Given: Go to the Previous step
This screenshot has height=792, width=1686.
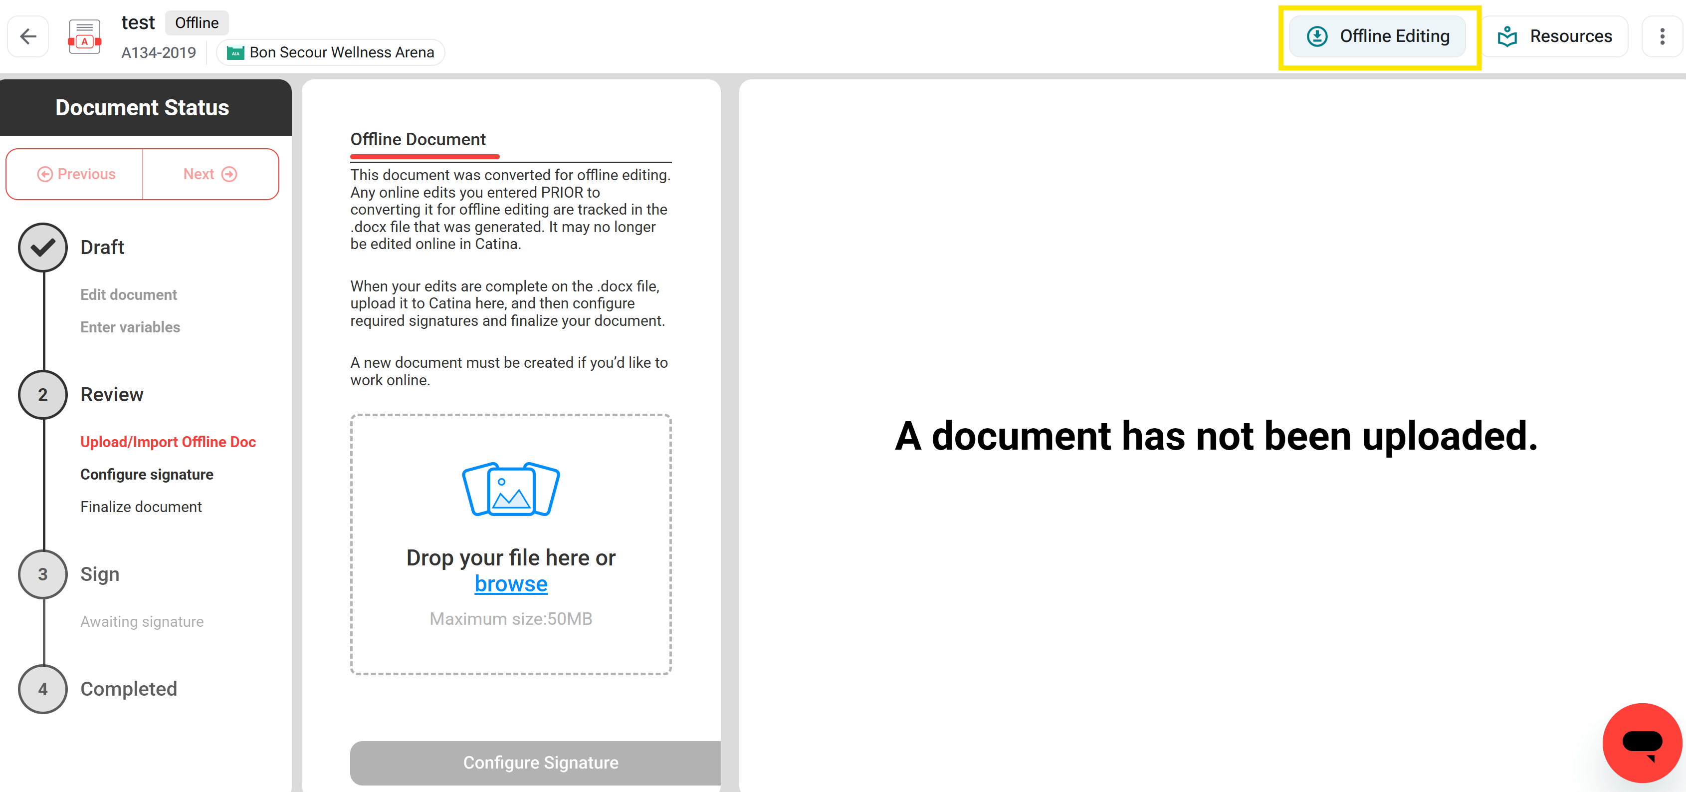Looking at the screenshot, I should (75, 174).
